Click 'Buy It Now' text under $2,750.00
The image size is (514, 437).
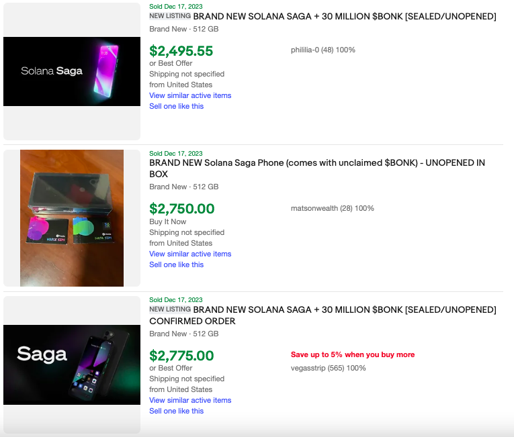[x=168, y=222]
